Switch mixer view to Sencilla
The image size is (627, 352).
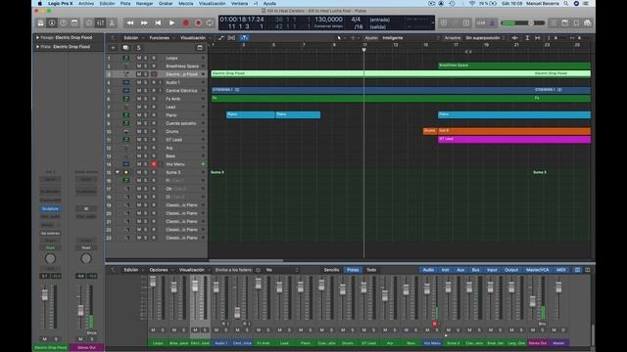[x=331, y=270]
